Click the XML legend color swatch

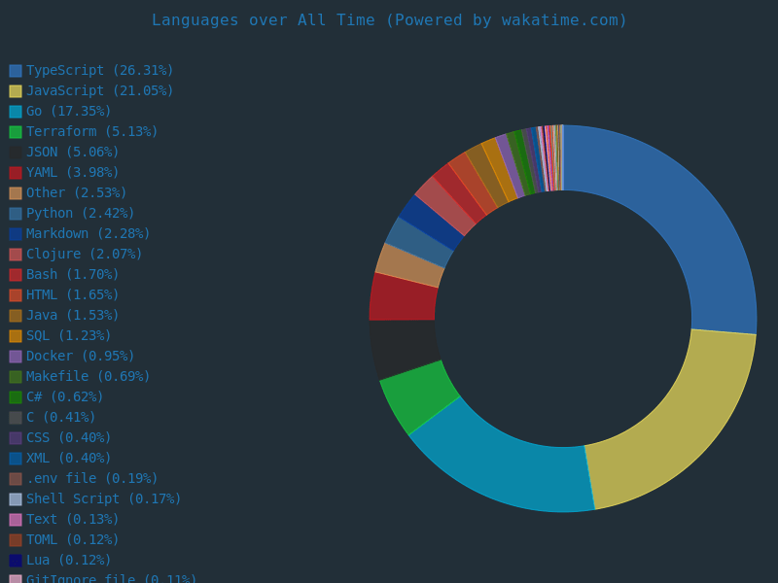(16, 458)
